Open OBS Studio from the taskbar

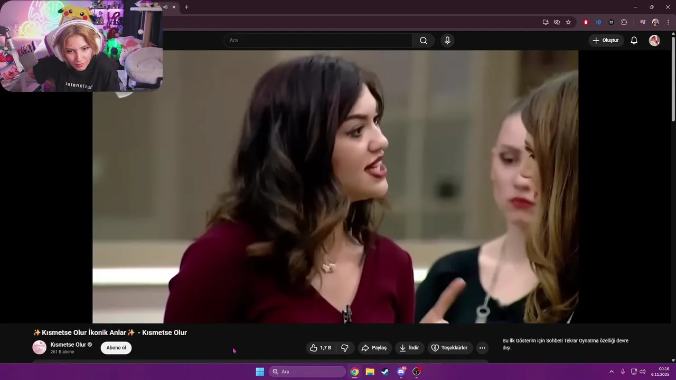pyautogui.click(x=416, y=372)
